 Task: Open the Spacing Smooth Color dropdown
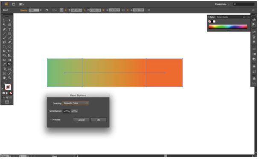[x=76, y=103]
